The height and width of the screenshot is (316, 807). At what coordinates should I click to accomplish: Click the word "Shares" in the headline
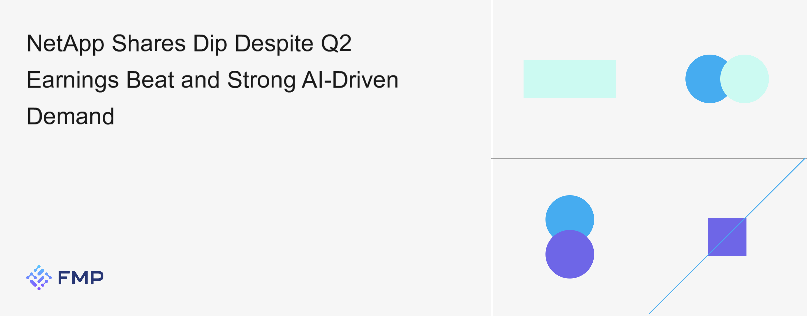149,44
